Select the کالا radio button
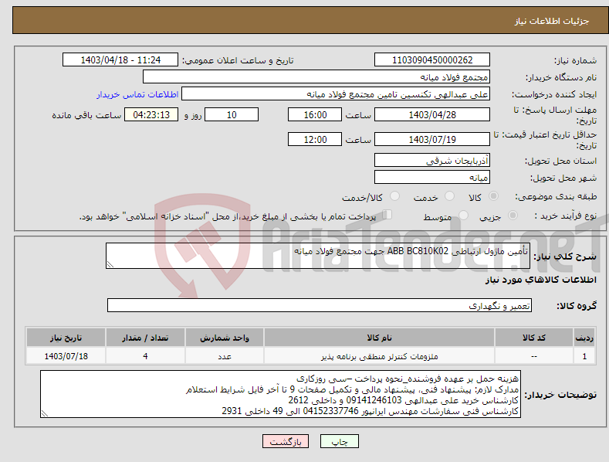This screenshot has height=462, width=609. [x=494, y=196]
